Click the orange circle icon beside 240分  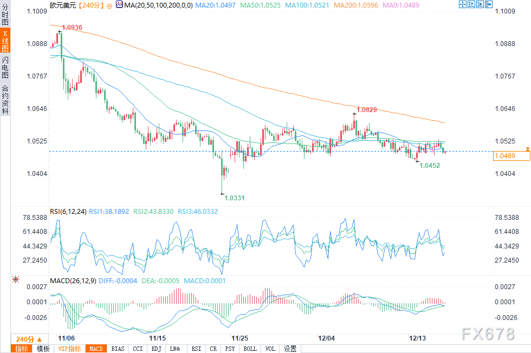(109, 6)
